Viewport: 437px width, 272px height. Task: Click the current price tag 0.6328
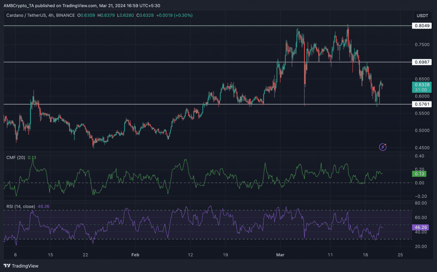click(x=421, y=87)
